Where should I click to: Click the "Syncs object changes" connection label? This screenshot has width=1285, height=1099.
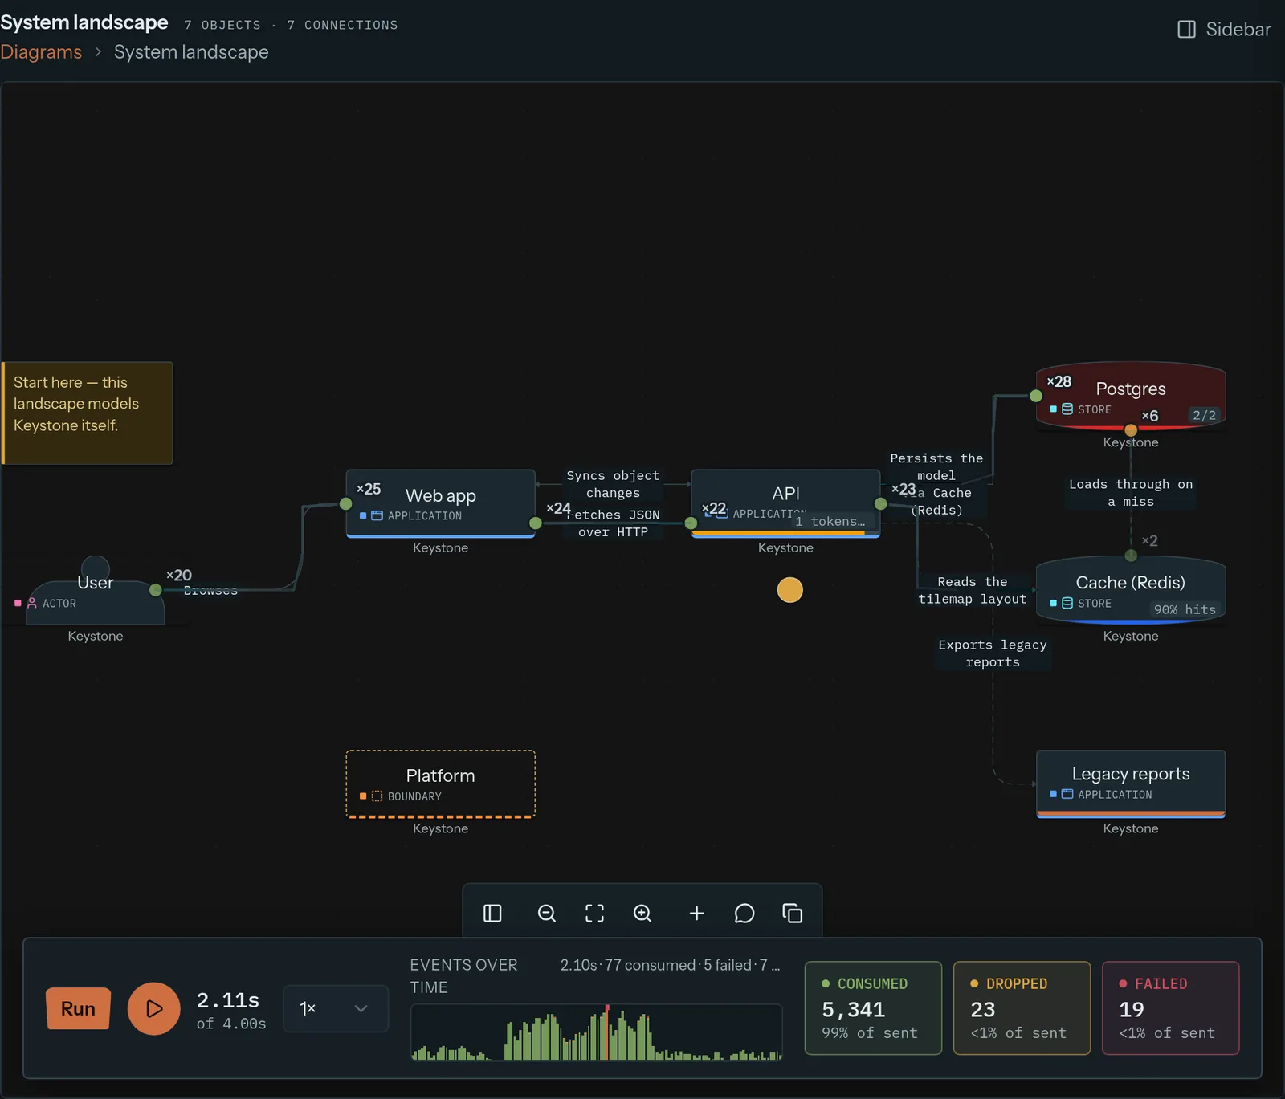tap(613, 484)
